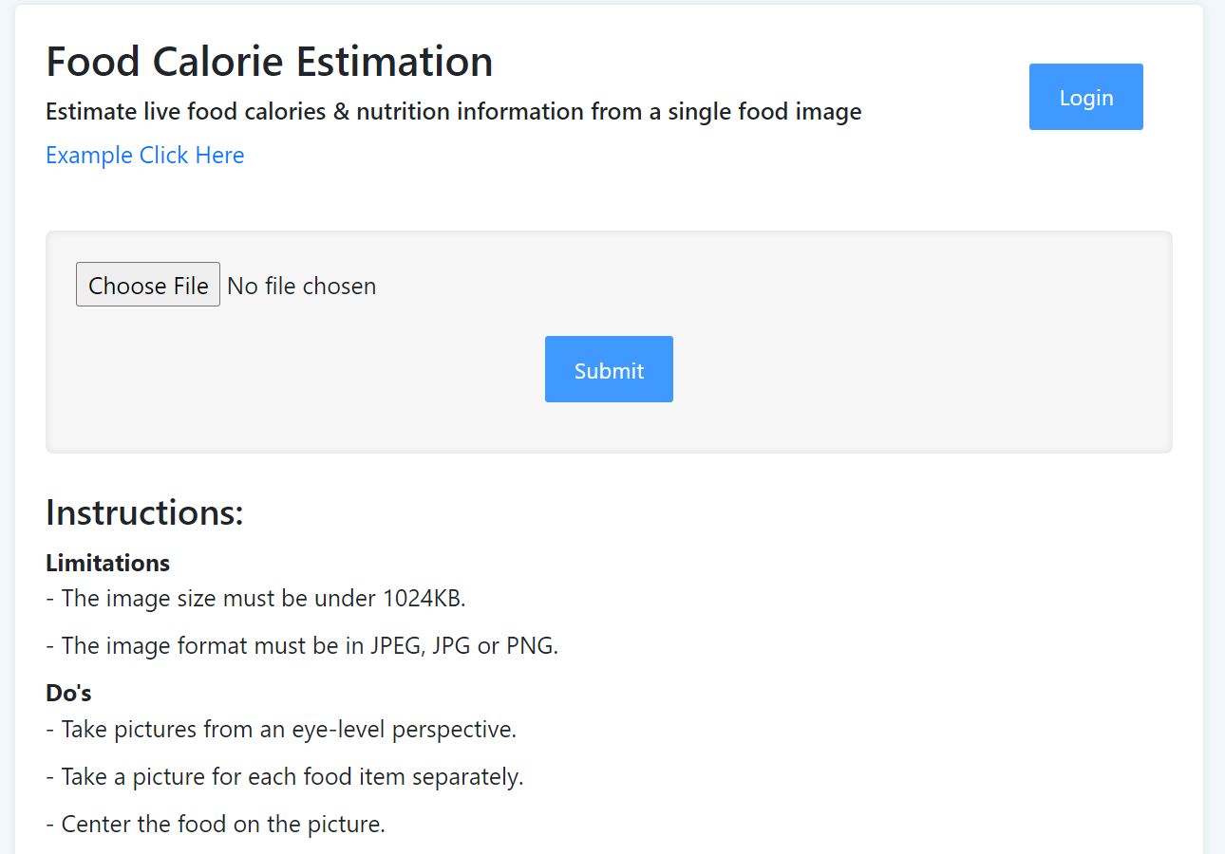Click the phrase single food image in subtitle
Screen dimensions: 1225x854
click(x=764, y=112)
